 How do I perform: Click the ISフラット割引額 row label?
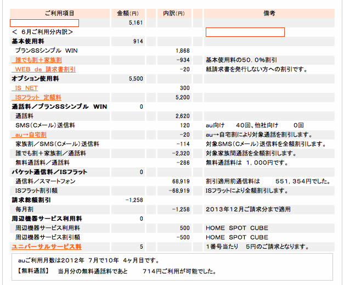click(x=36, y=191)
